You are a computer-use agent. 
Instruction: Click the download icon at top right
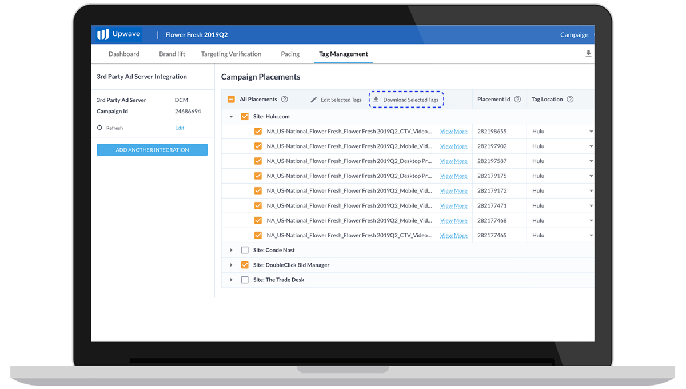coord(588,54)
